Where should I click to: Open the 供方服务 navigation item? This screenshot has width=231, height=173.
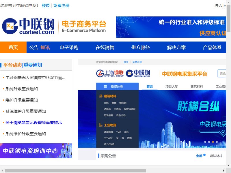pyautogui.click(x=141, y=47)
